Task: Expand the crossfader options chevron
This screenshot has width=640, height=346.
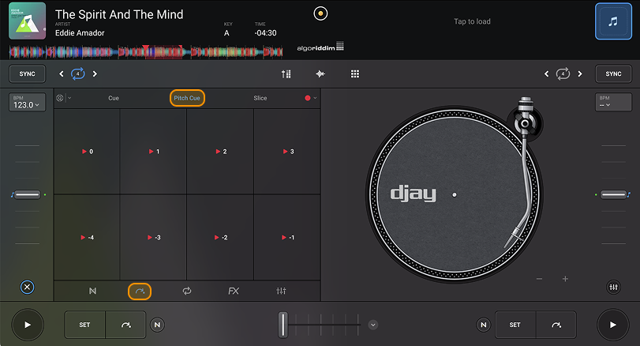Action: [x=373, y=324]
